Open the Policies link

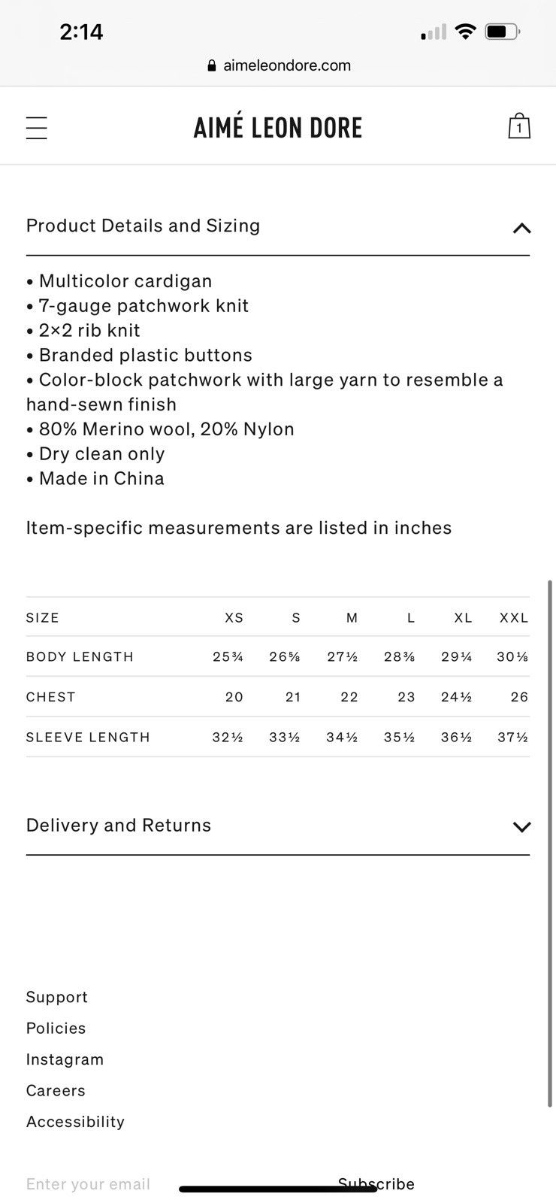pos(56,1029)
